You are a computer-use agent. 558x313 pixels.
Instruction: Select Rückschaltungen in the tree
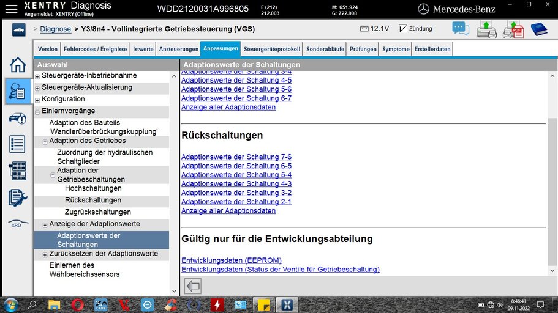pos(93,200)
